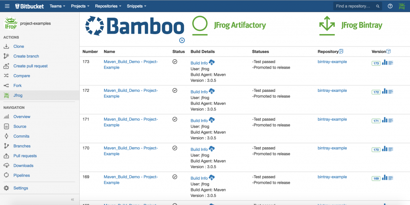Click the Repository column header icon

(x=341, y=51)
